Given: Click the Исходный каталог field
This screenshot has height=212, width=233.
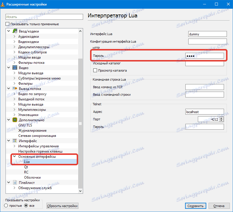Looking at the screenshot, I should pyautogui.click(x=205, y=64).
